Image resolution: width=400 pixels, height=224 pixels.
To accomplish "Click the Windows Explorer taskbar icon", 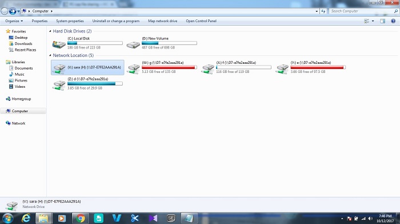I will (43, 218).
